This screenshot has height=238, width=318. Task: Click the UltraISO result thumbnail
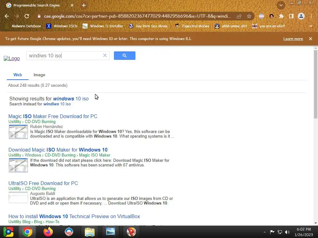click(x=18, y=197)
